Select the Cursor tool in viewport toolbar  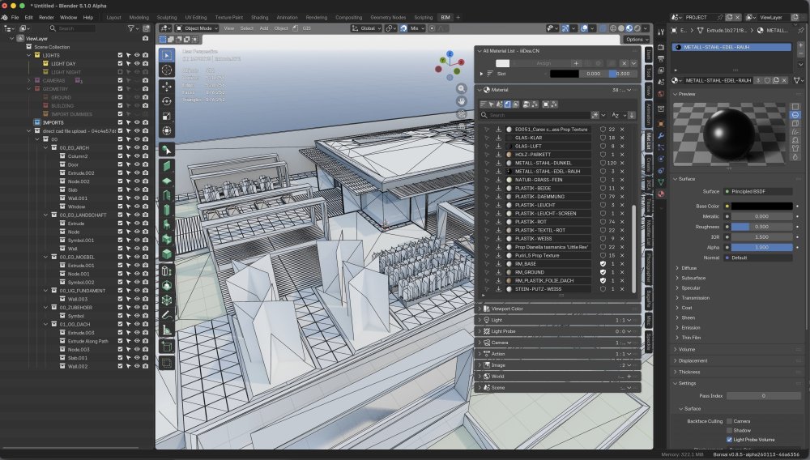click(166, 70)
